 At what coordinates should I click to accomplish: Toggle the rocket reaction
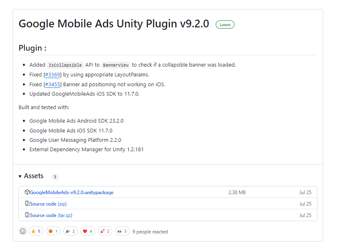(105, 231)
